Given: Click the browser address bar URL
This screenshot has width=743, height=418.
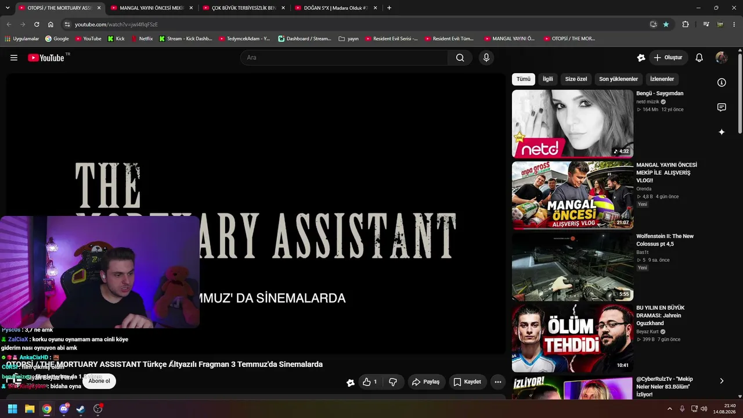Looking at the screenshot, I should [116, 24].
